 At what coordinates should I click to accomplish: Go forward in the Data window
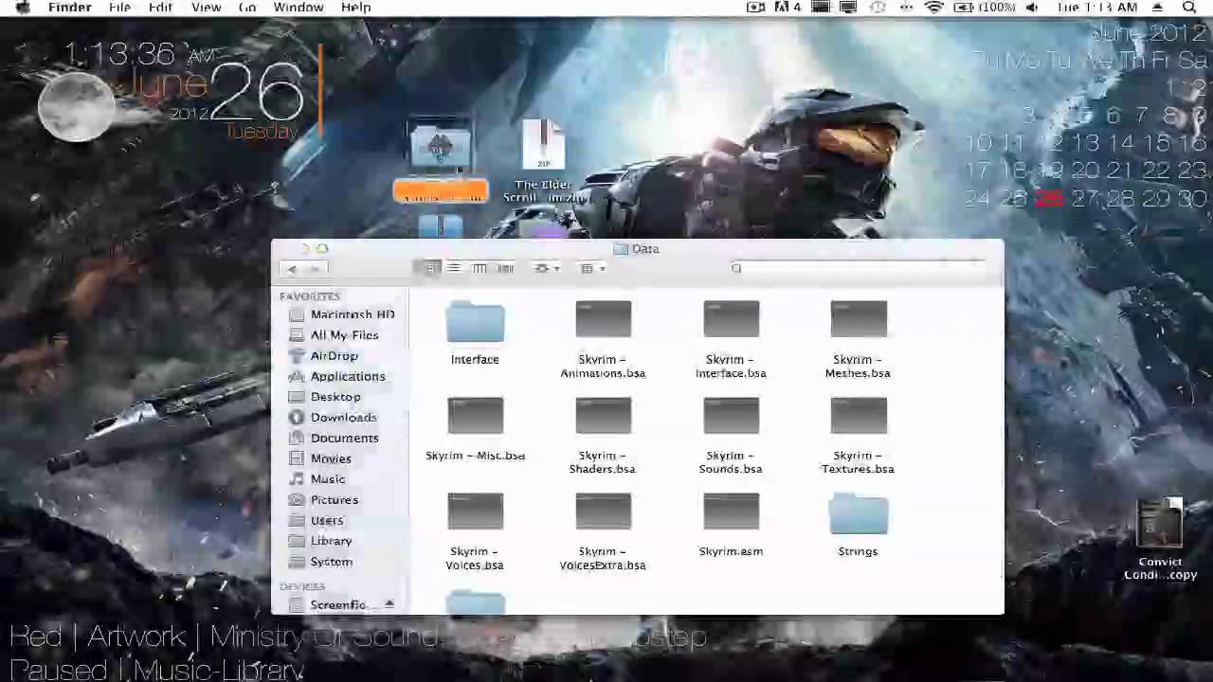click(316, 269)
